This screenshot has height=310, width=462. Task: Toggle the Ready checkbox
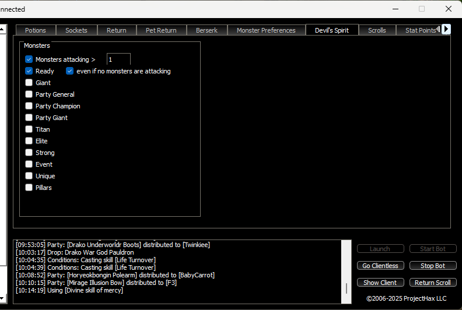tap(29, 71)
